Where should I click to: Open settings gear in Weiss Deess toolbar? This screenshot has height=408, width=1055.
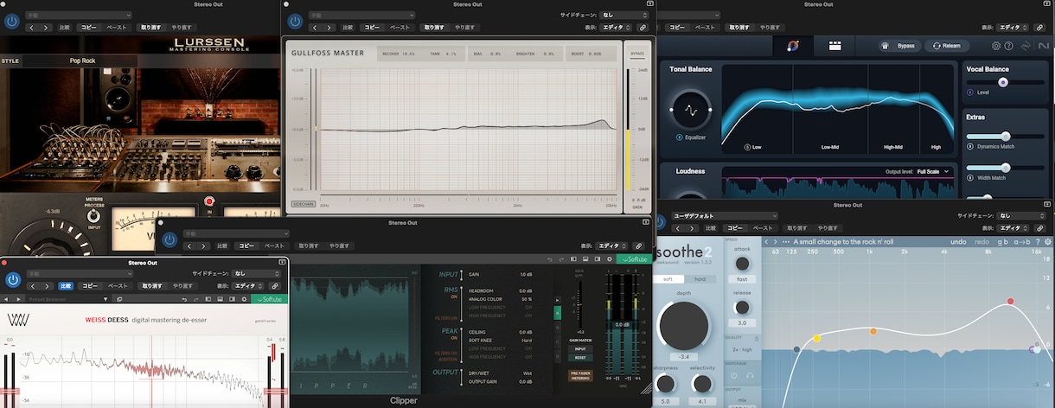243,299
